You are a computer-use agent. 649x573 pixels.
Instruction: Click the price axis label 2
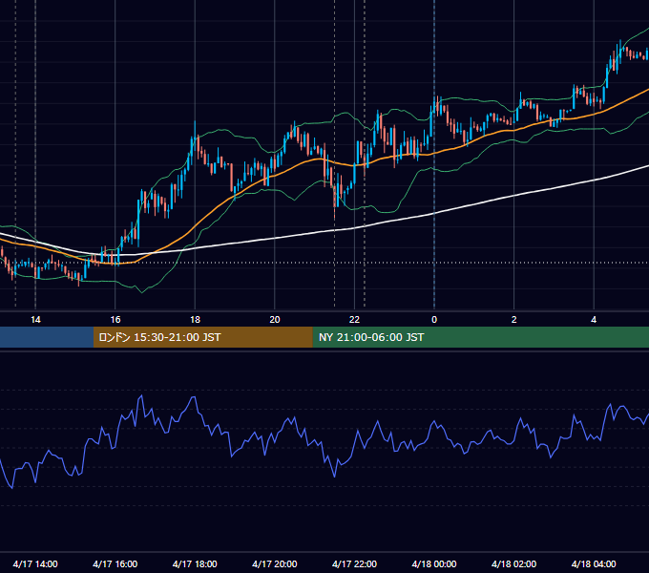(514, 320)
